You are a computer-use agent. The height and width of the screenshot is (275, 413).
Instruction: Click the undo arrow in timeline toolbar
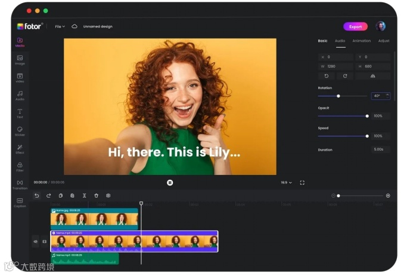pos(37,195)
